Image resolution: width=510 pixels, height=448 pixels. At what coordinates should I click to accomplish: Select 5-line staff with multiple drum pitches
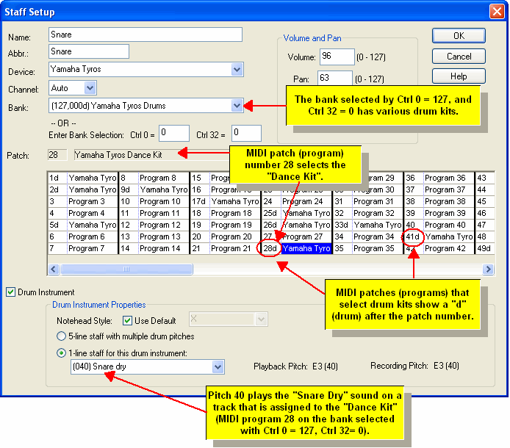62,336
